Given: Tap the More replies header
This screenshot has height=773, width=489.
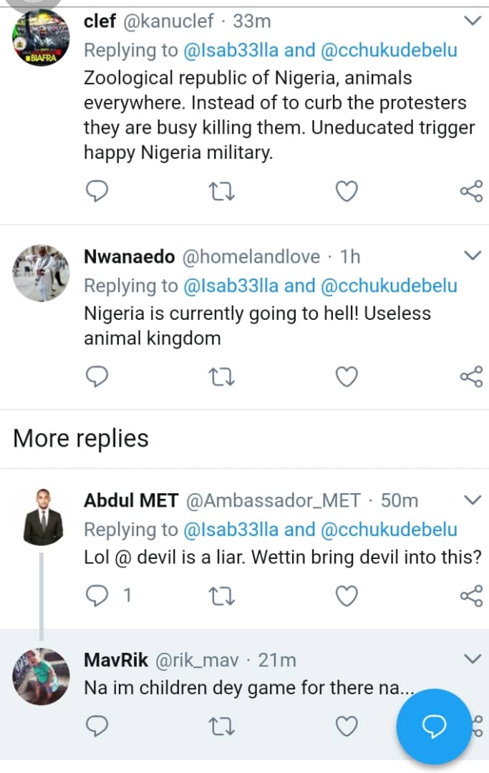Looking at the screenshot, I should click(81, 438).
